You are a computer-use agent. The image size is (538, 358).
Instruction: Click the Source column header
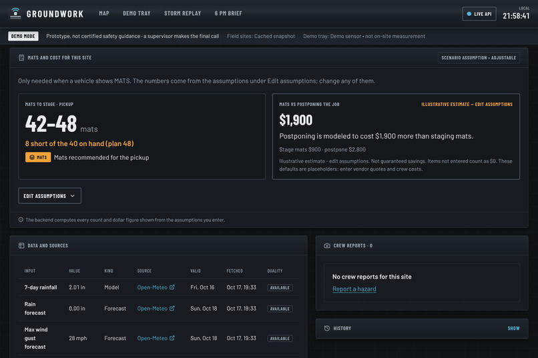[144, 271]
